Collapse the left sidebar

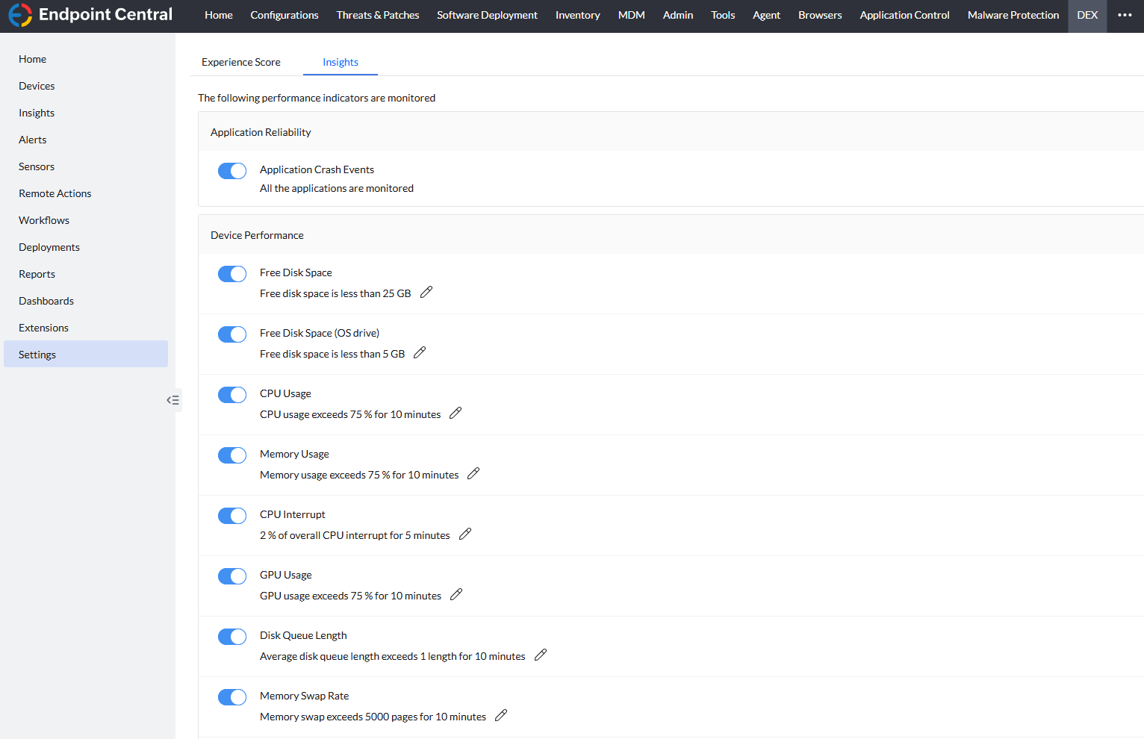pos(172,400)
